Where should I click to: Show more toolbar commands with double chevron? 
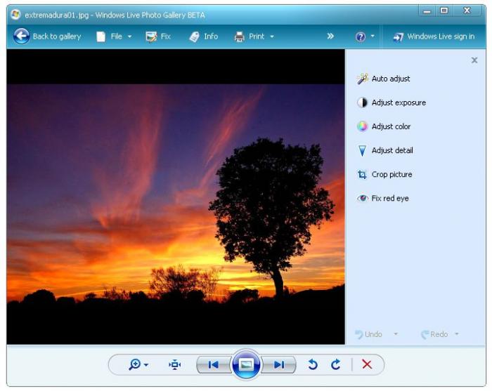click(330, 37)
